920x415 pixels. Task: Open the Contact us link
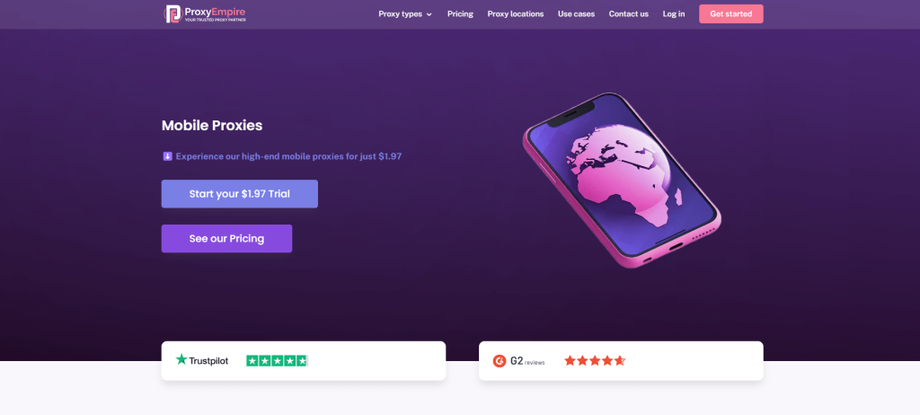pos(628,14)
